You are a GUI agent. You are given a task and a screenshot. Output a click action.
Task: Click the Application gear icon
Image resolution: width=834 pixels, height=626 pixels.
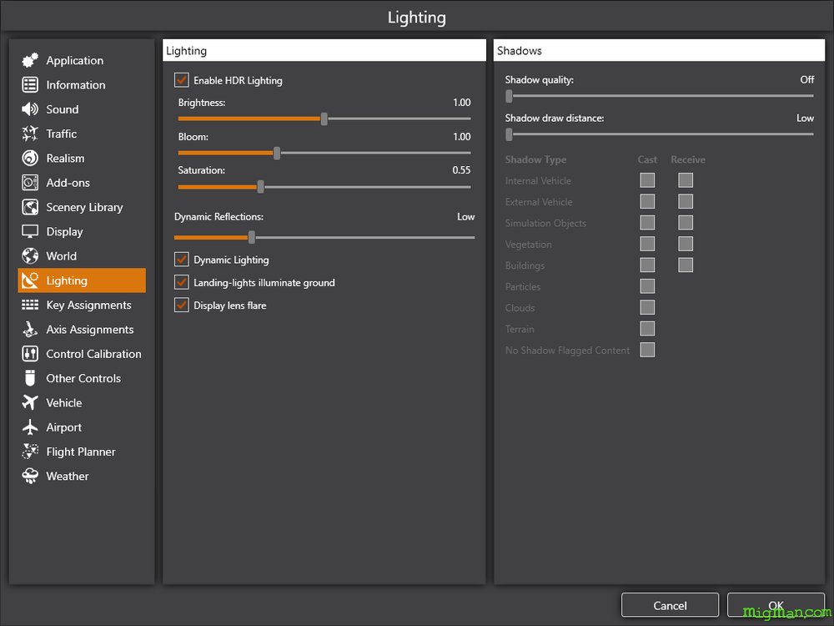[30, 60]
